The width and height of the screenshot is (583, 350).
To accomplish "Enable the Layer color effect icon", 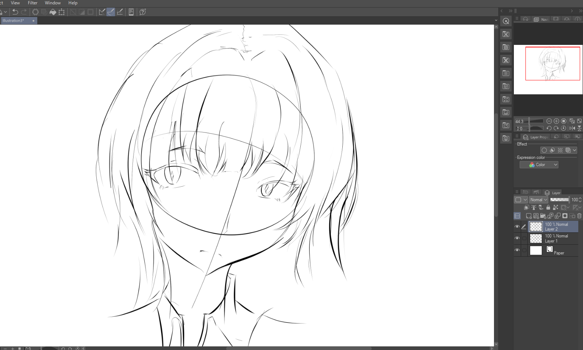I will 568,150.
